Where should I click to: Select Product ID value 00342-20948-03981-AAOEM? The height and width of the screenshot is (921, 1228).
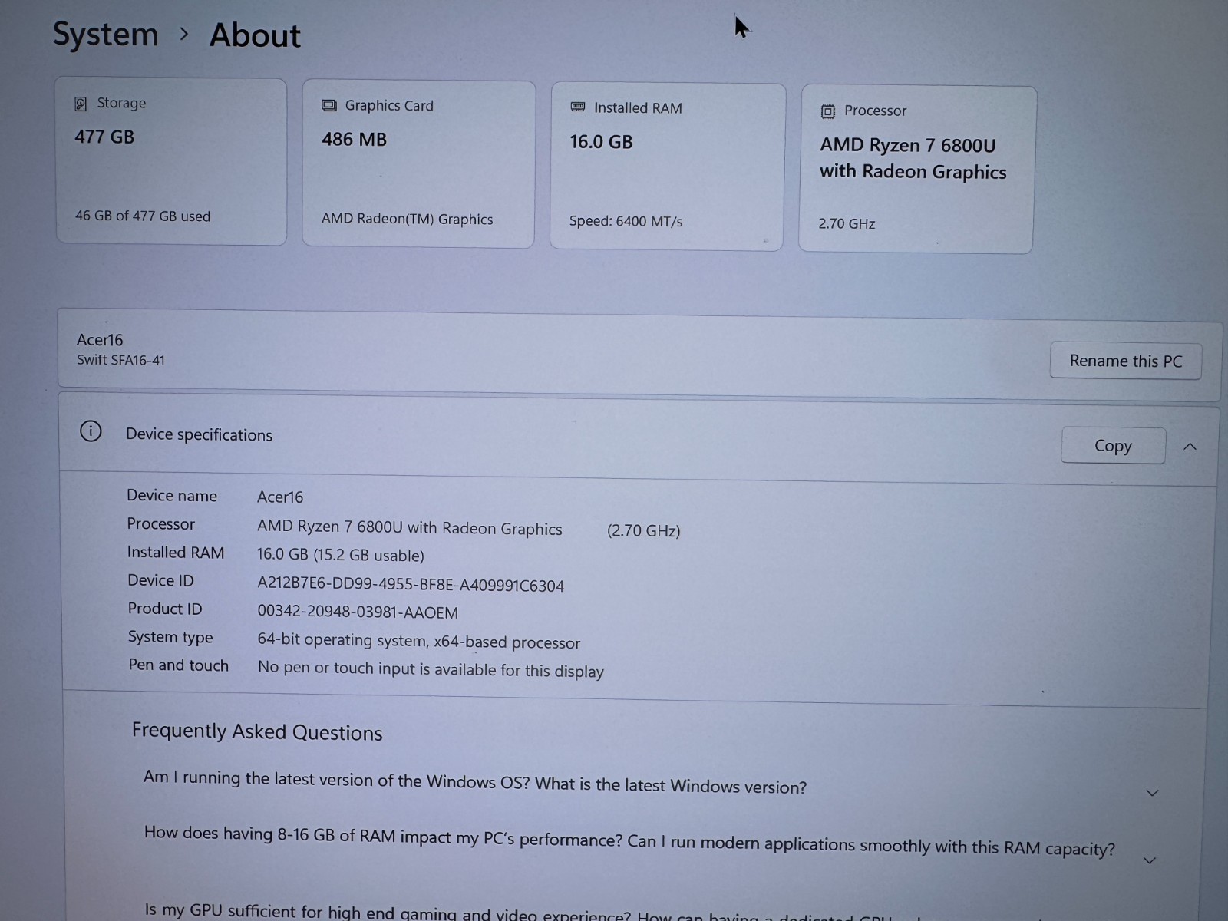pyautogui.click(x=358, y=612)
